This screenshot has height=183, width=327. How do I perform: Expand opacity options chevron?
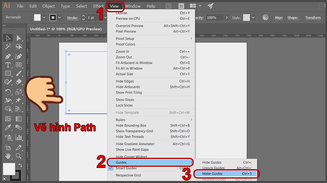[x=227, y=17]
